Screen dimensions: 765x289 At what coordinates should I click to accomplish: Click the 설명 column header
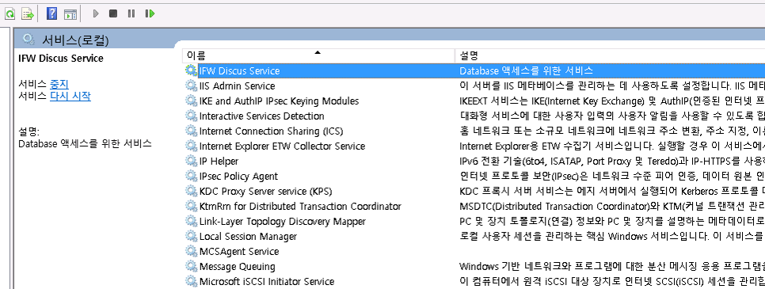[610, 55]
